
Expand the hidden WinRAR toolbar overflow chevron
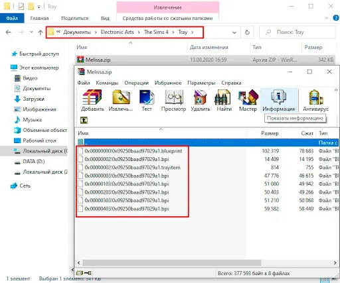click(x=336, y=90)
